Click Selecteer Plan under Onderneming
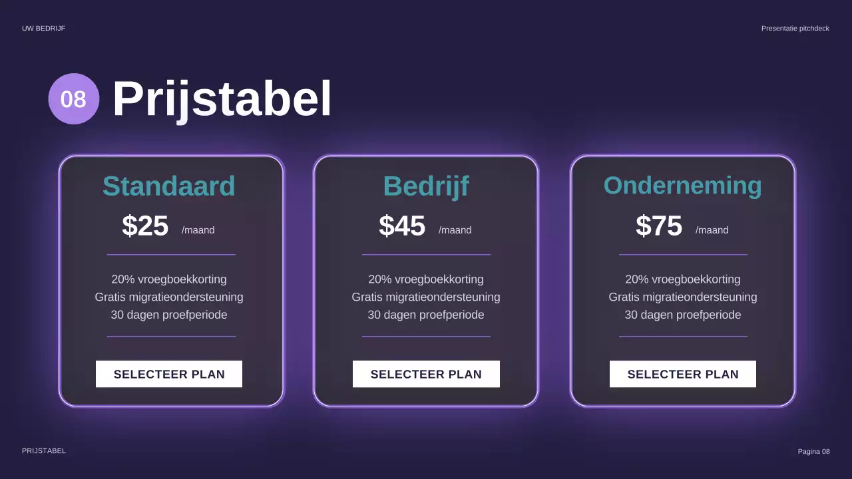The image size is (852, 479). click(683, 374)
